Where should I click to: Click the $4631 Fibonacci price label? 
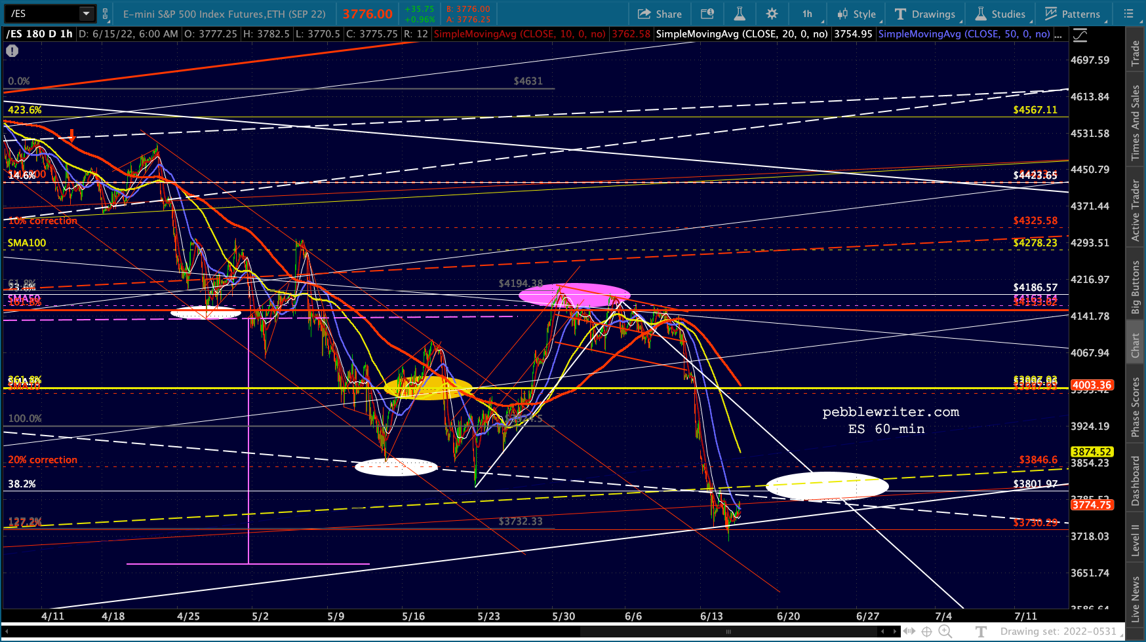(x=528, y=81)
